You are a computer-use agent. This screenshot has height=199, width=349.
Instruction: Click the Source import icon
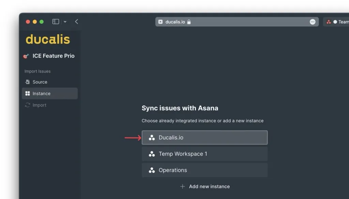(28, 82)
